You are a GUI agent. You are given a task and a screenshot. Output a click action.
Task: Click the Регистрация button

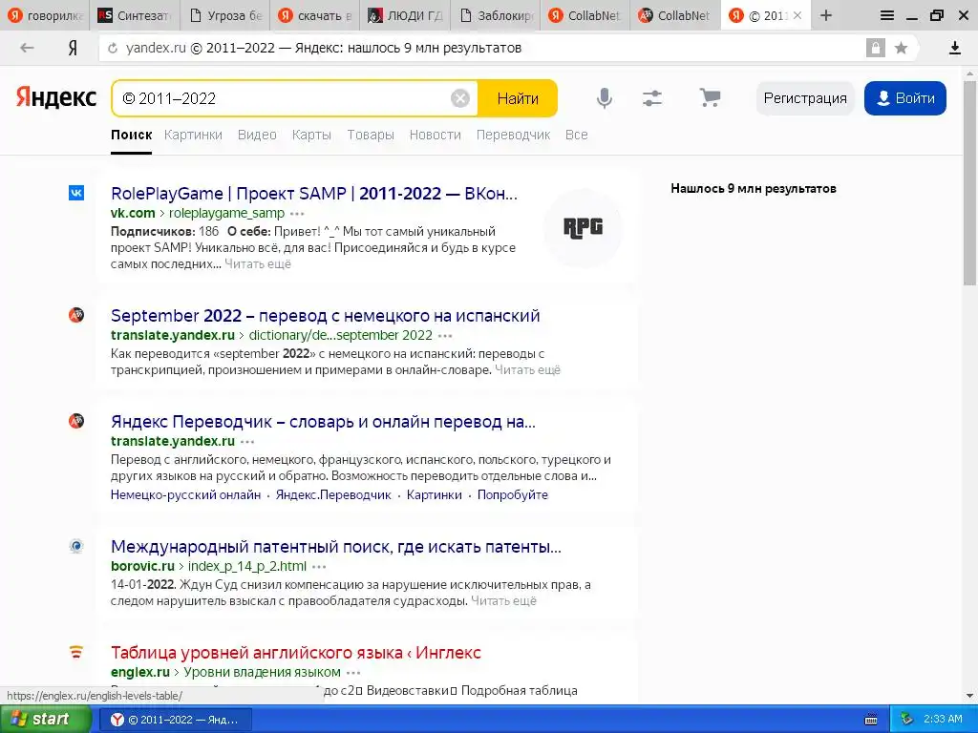point(805,98)
